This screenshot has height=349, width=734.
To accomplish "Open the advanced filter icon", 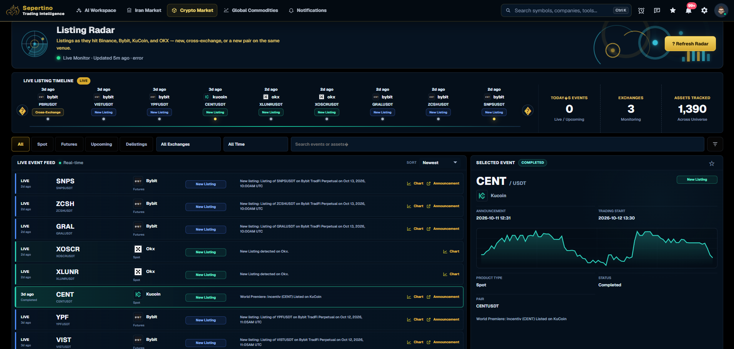I will [x=715, y=144].
